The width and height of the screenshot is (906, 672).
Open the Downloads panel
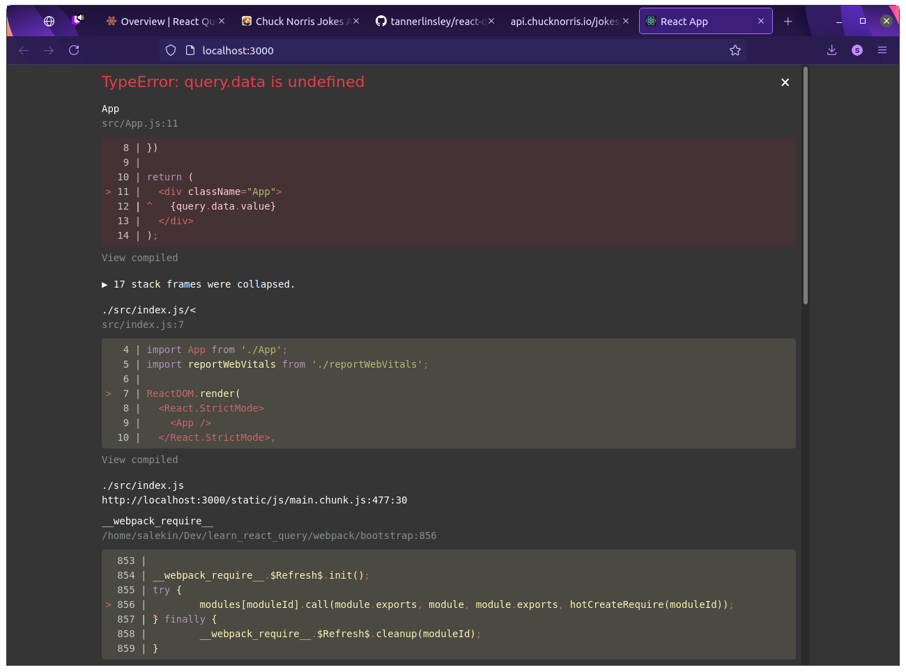(831, 49)
